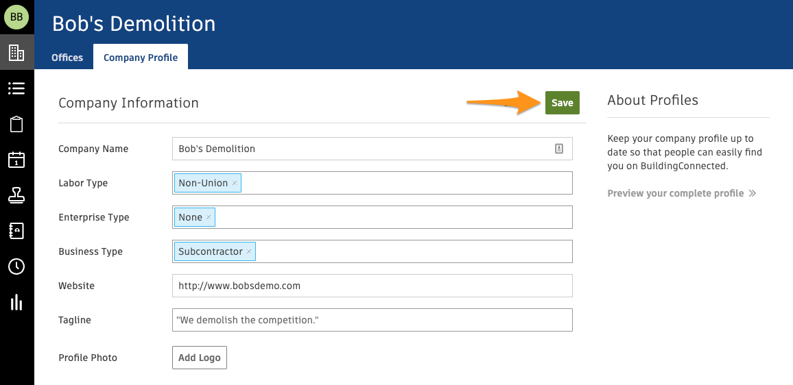Switch to the Offices tab
This screenshot has height=385, width=793.
point(67,58)
